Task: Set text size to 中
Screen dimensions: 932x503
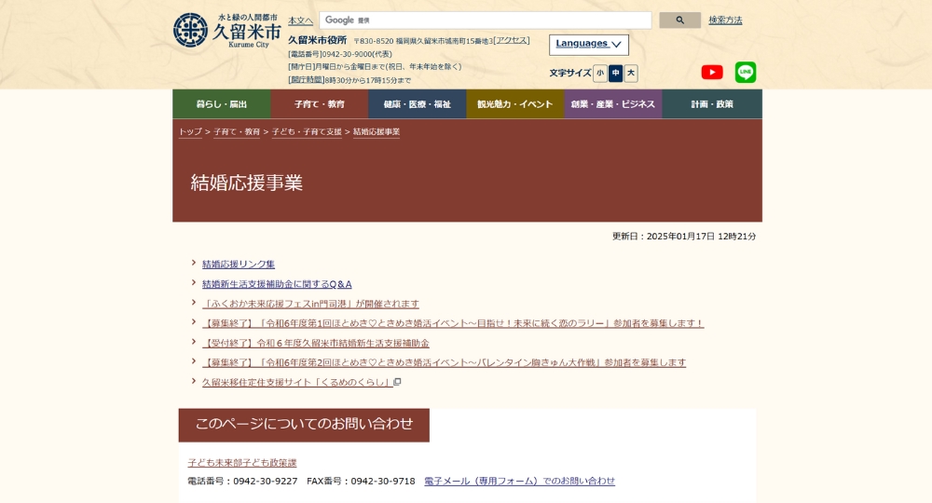Action: coord(616,73)
